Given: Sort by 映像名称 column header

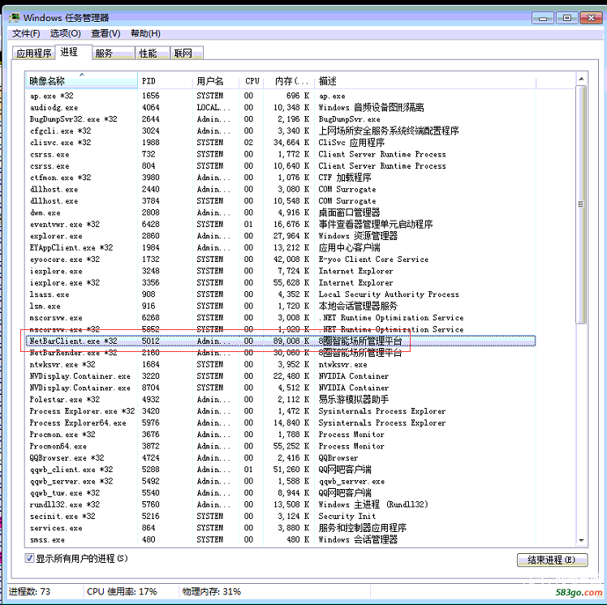Looking at the screenshot, I should pos(81,81).
